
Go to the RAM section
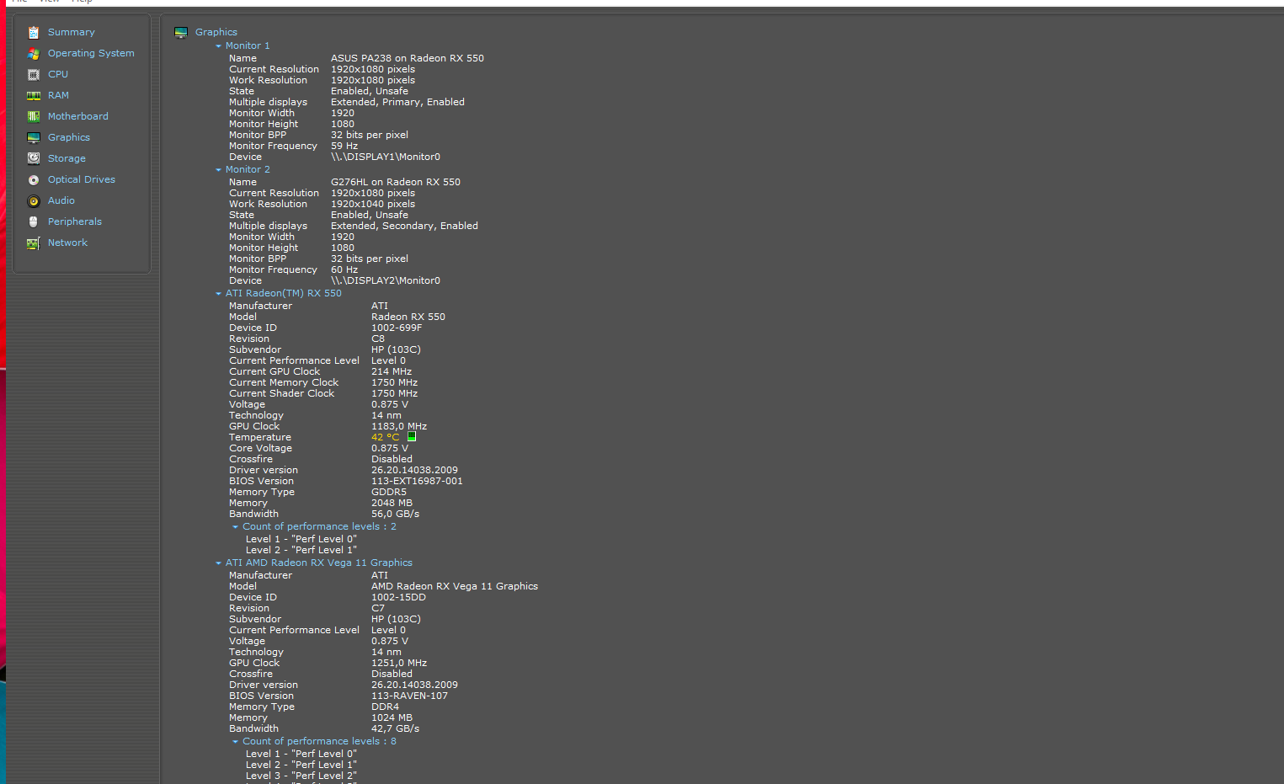tap(58, 95)
